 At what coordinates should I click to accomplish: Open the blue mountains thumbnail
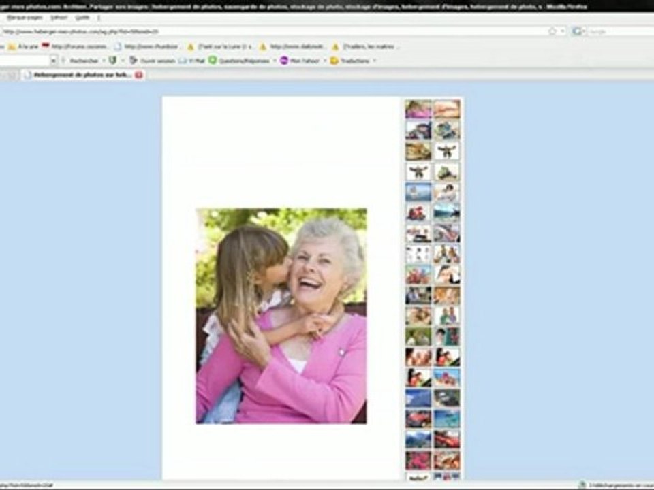point(418,440)
